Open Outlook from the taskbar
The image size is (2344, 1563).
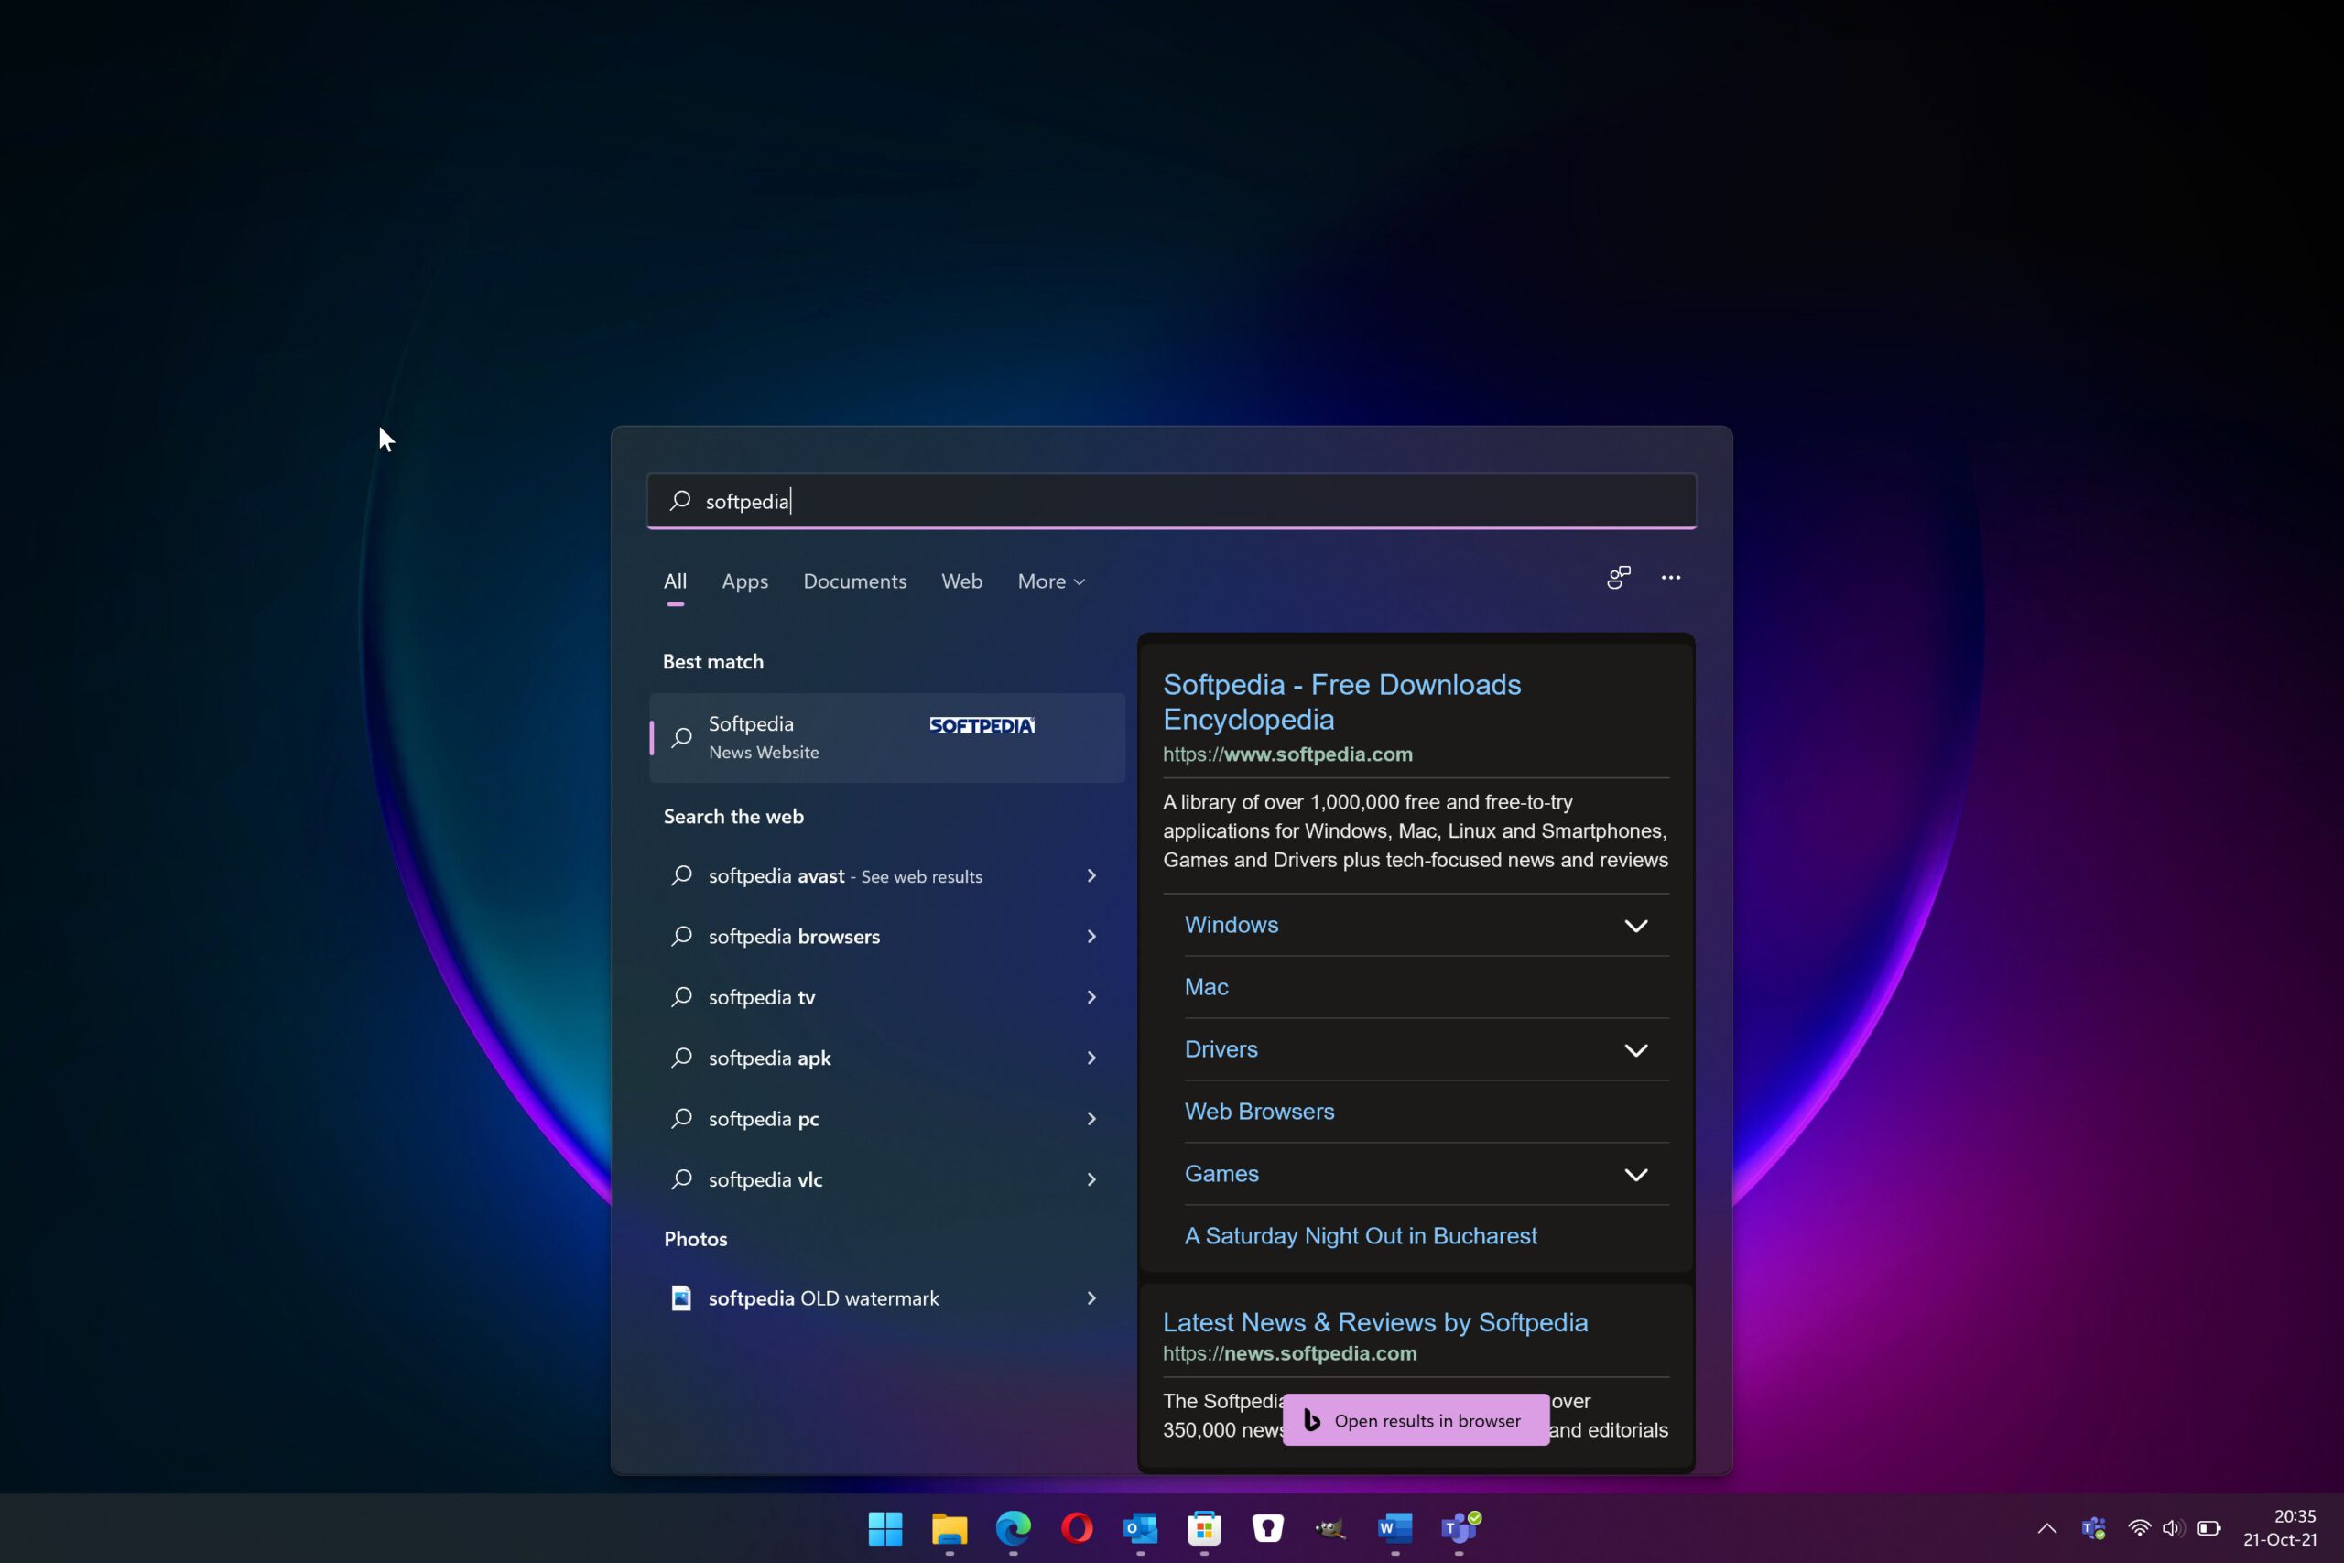(1140, 1528)
